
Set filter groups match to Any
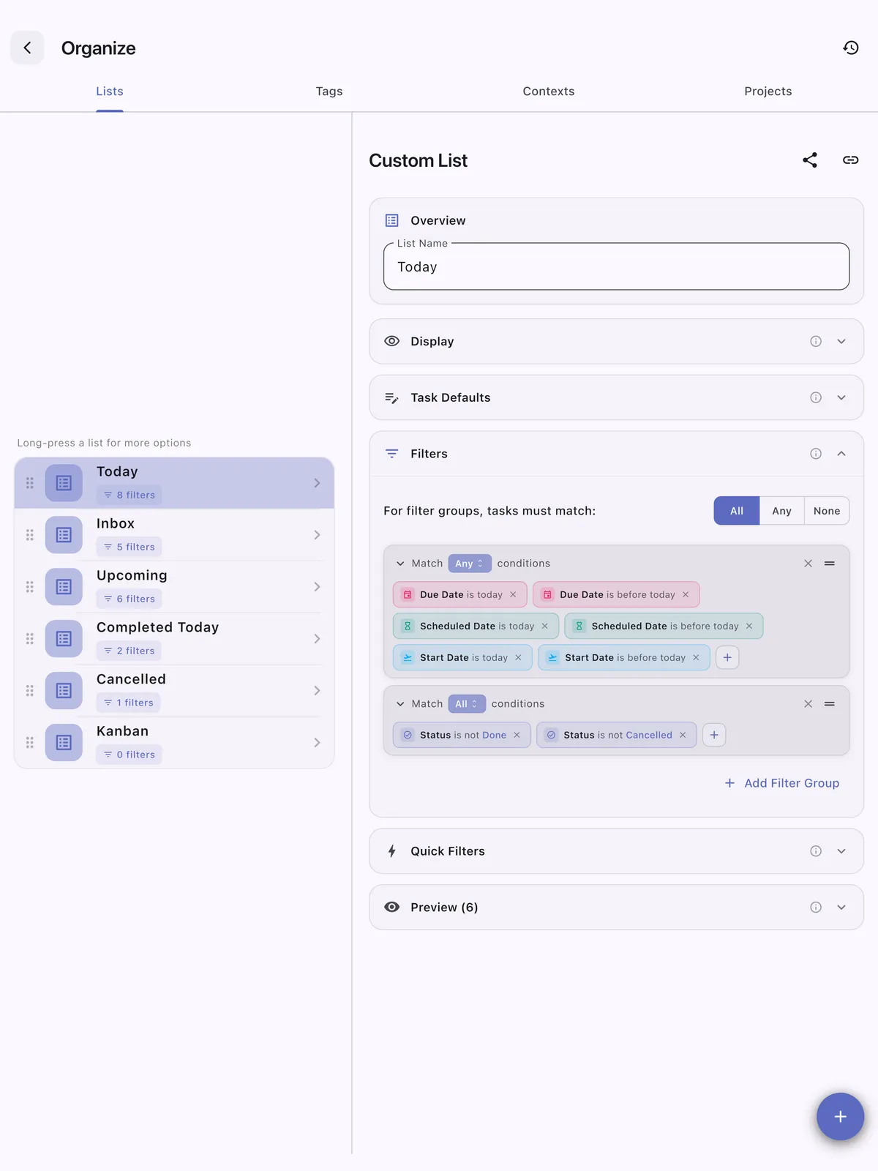click(x=781, y=511)
